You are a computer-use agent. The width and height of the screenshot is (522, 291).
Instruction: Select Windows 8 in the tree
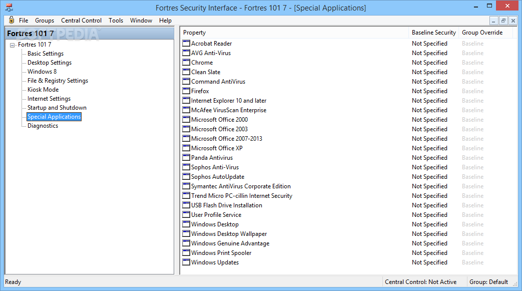click(42, 71)
